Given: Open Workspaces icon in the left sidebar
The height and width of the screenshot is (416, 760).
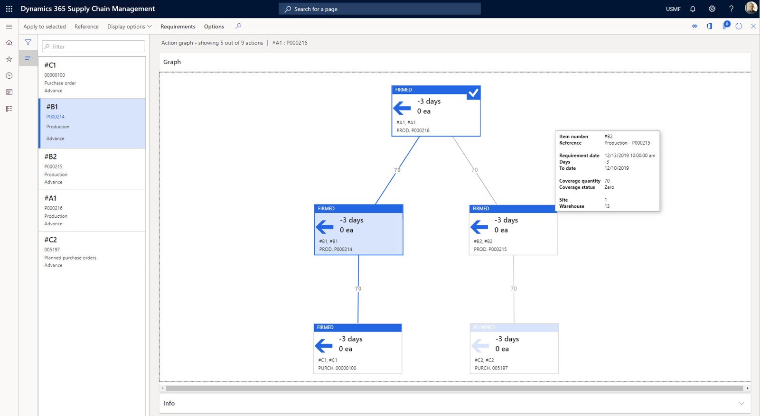Looking at the screenshot, I should 9,92.
